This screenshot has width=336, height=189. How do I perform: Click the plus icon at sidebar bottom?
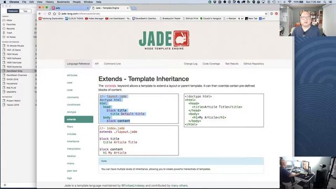[x=5, y=185]
